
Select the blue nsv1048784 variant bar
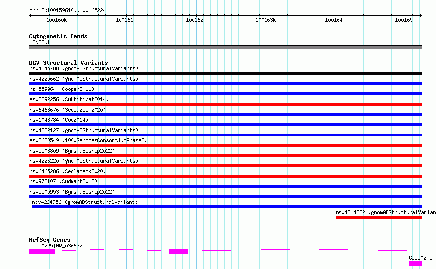click(225, 125)
